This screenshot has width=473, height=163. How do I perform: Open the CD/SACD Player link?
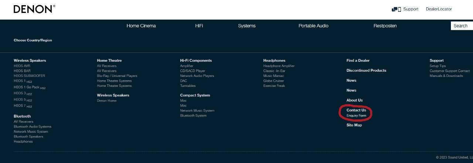(x=193, y=71)
